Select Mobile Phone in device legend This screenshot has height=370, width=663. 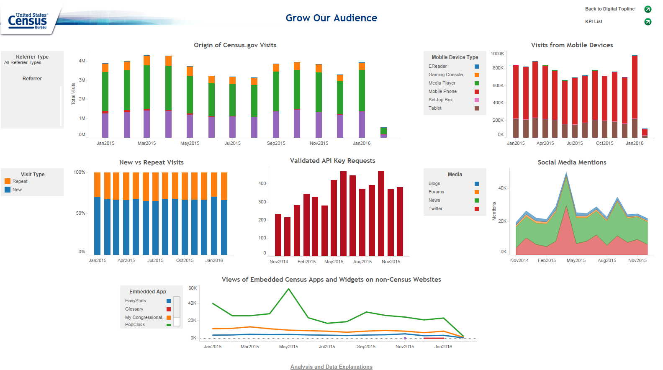coord(442,91)
